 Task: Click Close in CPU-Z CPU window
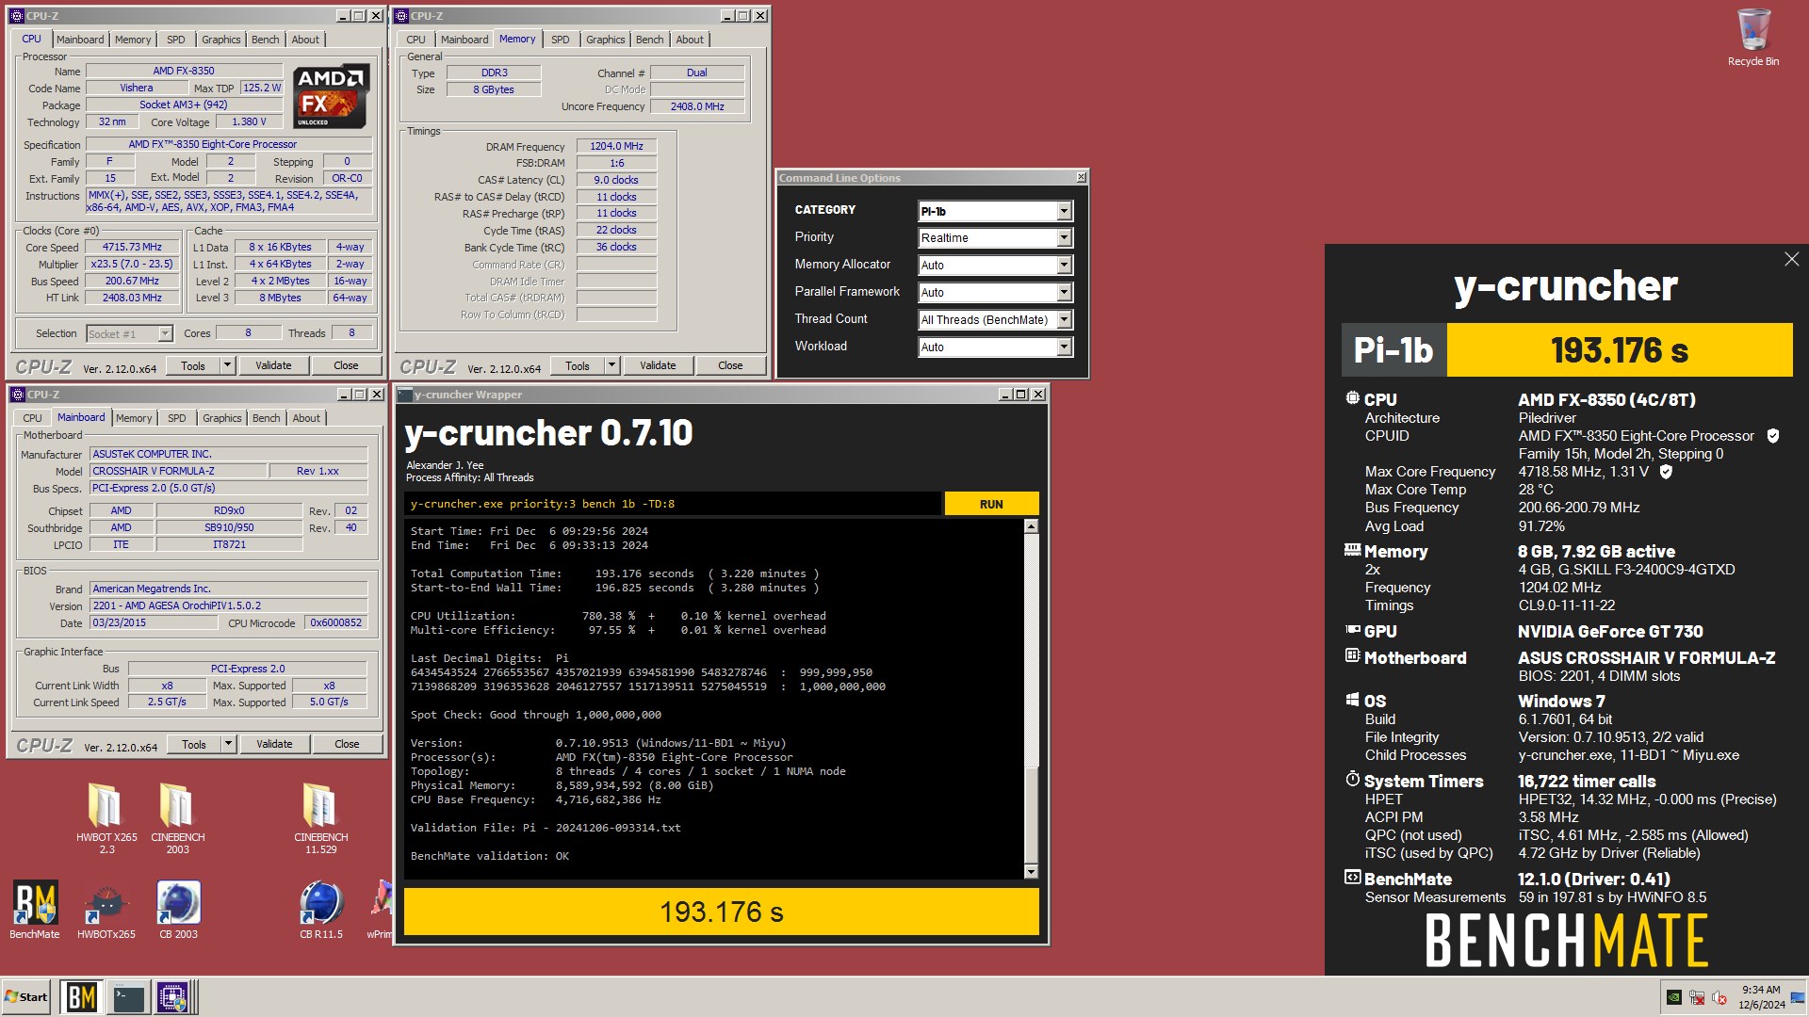click(346, 365)
